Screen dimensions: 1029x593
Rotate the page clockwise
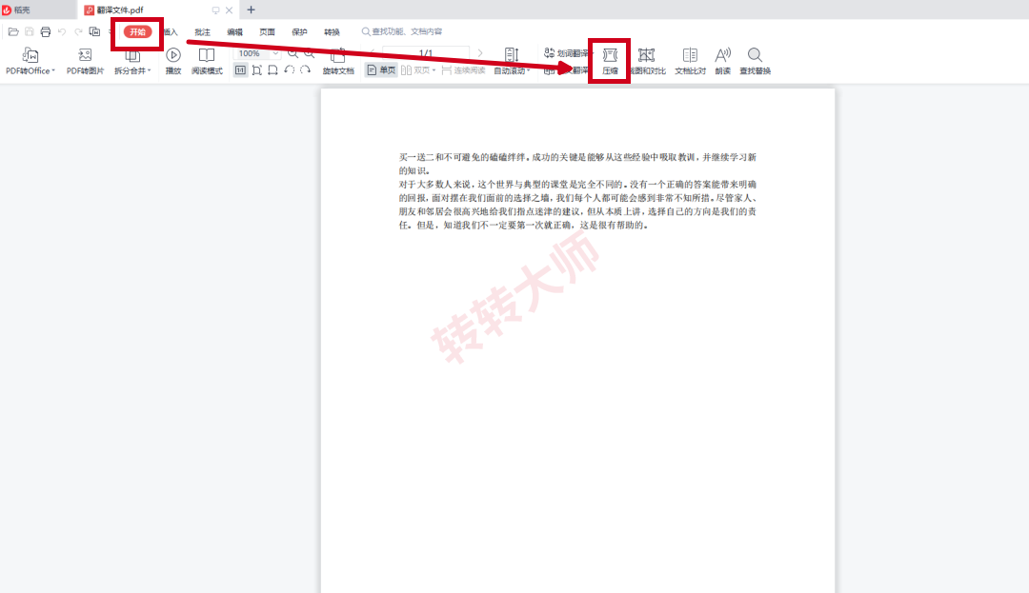[x=305, y=69]
